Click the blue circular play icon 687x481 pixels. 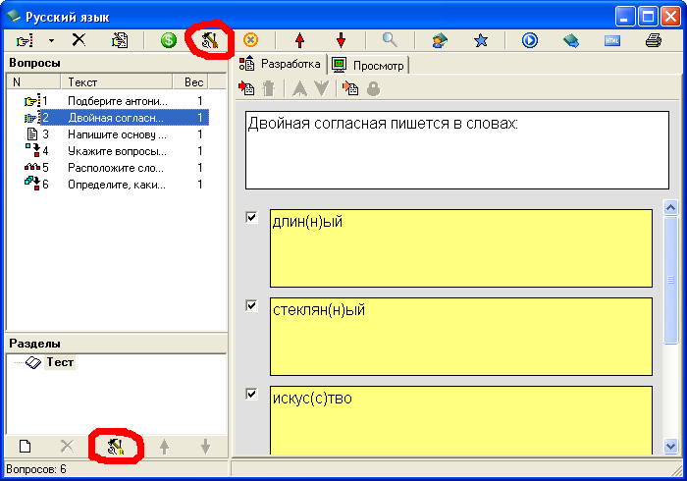pos(530,40)
